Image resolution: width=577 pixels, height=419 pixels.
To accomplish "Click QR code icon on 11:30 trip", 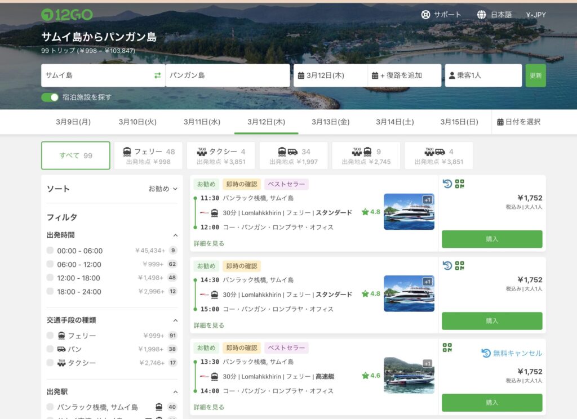I will point(459,184).
